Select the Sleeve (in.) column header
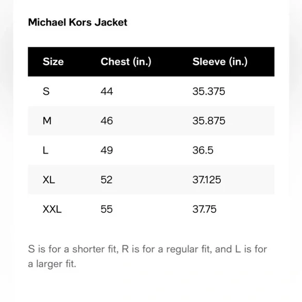The width and height of the screenshot is (302, 302). (x=220, y=61)
